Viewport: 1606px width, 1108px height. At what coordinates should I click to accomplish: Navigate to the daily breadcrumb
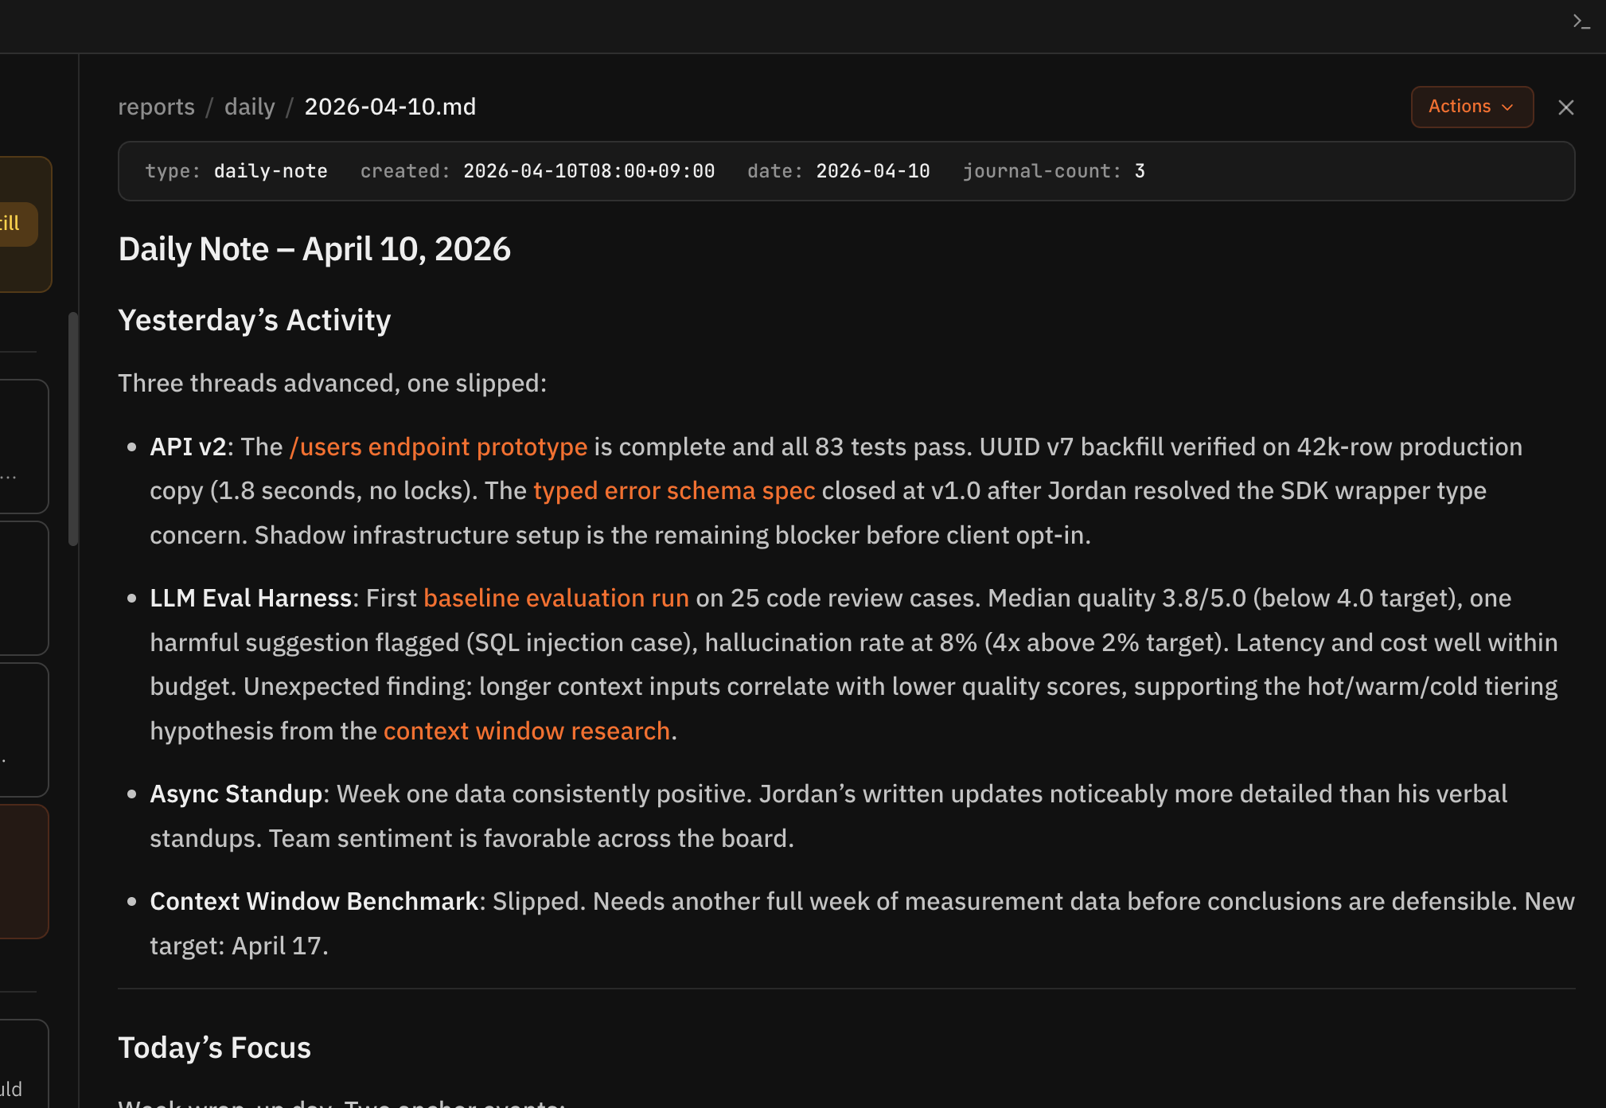click(249, 106)
